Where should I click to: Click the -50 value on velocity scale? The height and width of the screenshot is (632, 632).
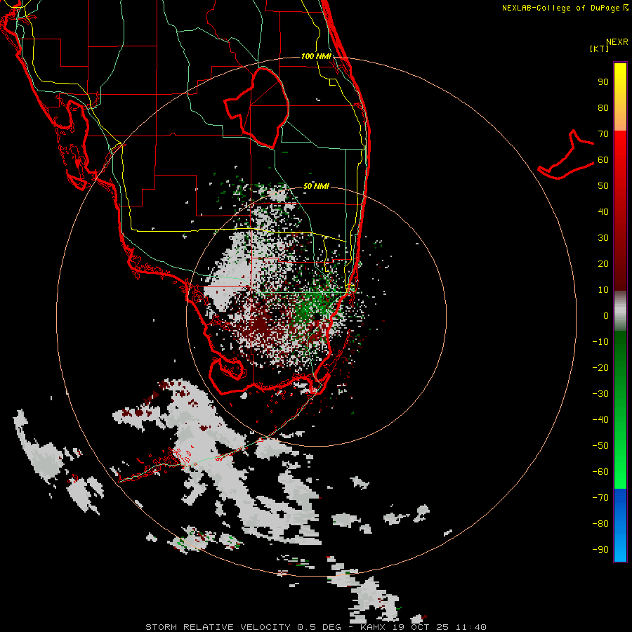[x=600, y=445]
